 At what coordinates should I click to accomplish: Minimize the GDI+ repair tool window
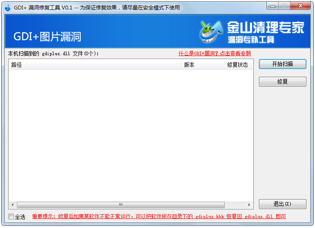pyautogui.click(x=273, y=6)
